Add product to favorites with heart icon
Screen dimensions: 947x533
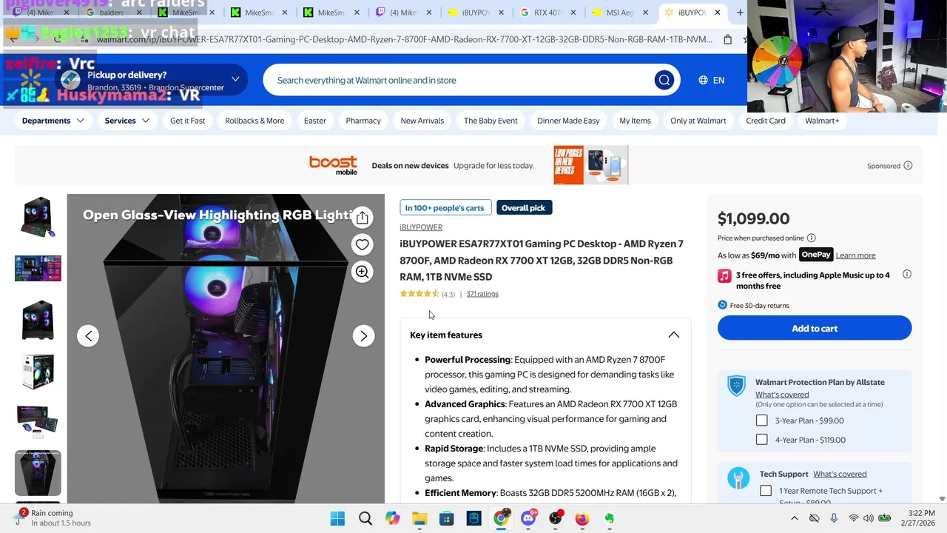tap(362, 244)
